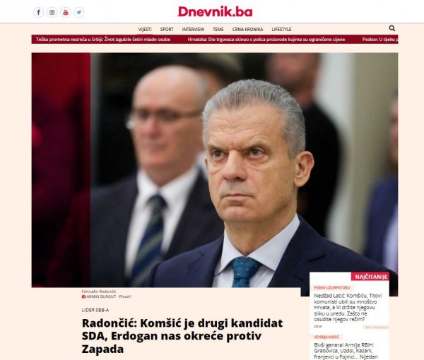Open the Radončić Komšić article headline
This screenshot has height=360, width=424.
click(x=182, y=336)
